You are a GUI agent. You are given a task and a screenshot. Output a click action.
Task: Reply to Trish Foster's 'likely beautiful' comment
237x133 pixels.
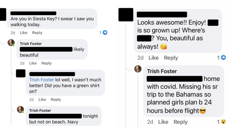(46, 63)
